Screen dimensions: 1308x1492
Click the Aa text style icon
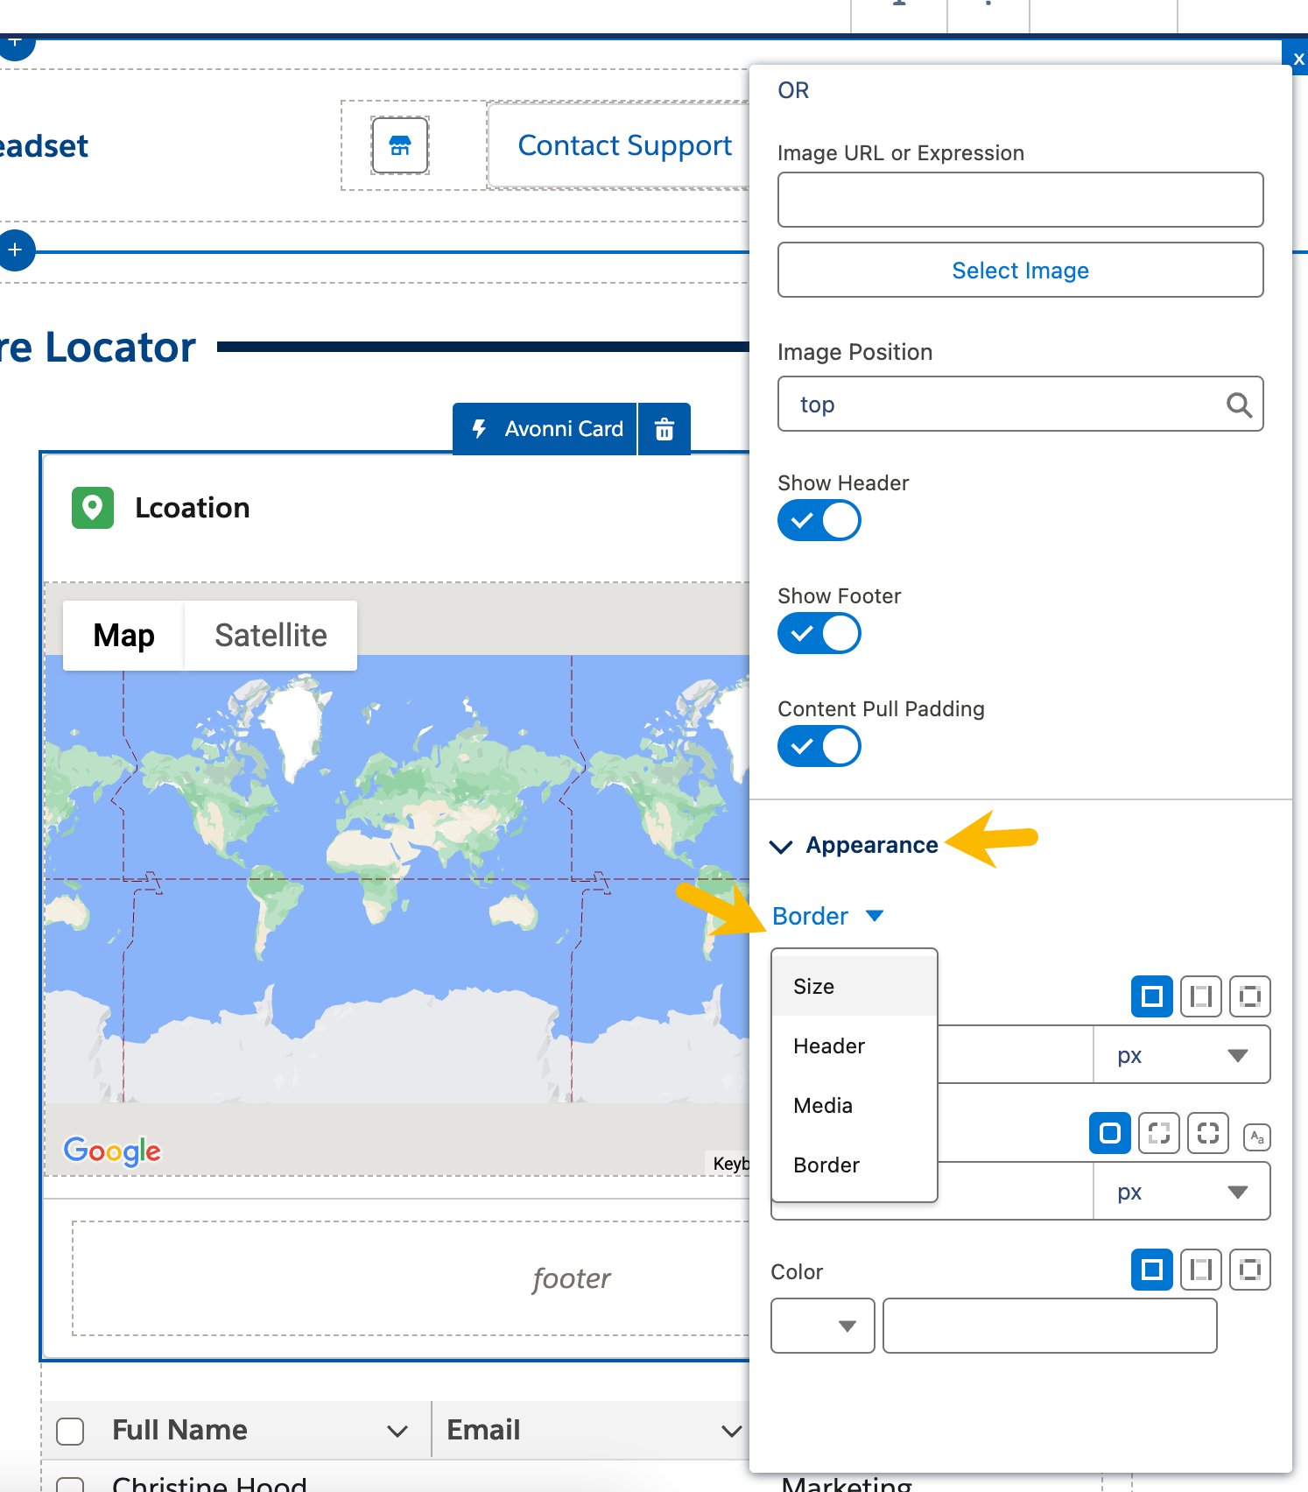[1256, 1137]
